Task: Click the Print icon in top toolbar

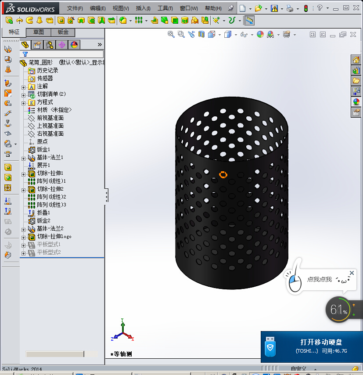Action: (x=290, y=9)
